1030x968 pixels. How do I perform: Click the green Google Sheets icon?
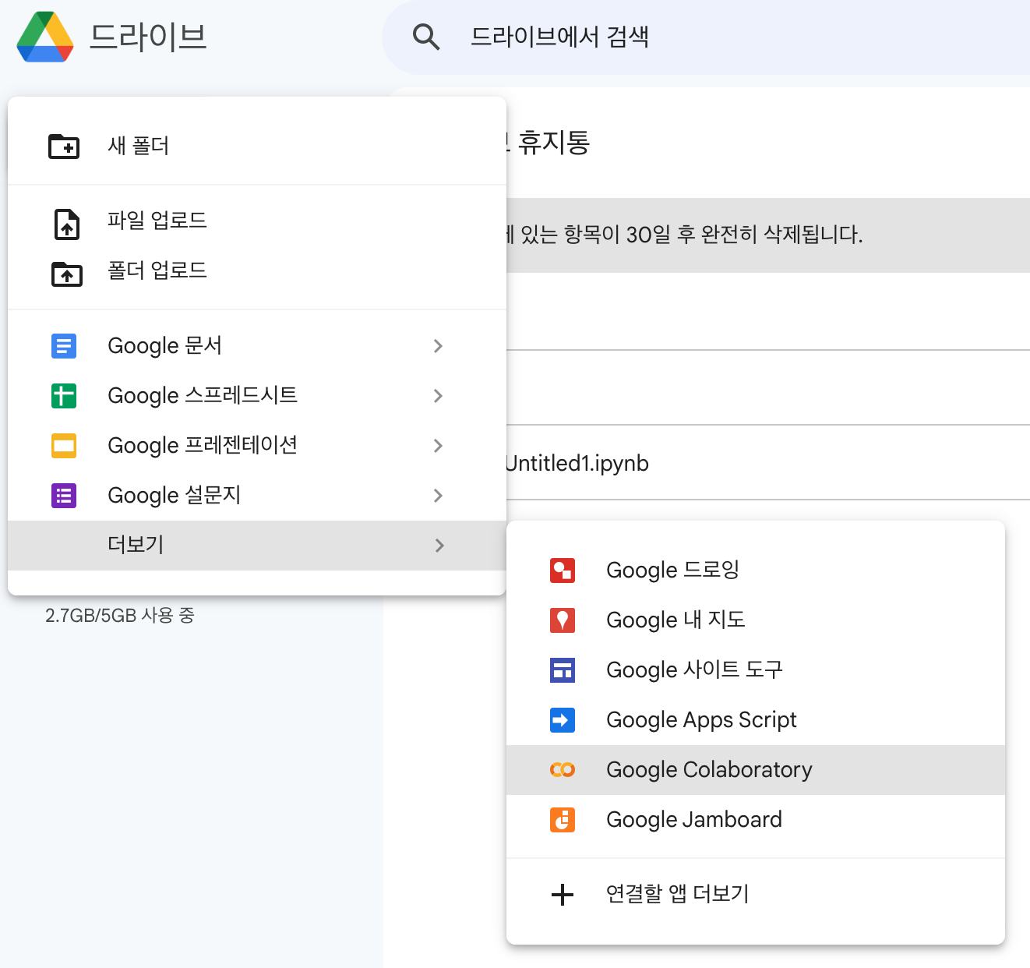pos(64,395)
